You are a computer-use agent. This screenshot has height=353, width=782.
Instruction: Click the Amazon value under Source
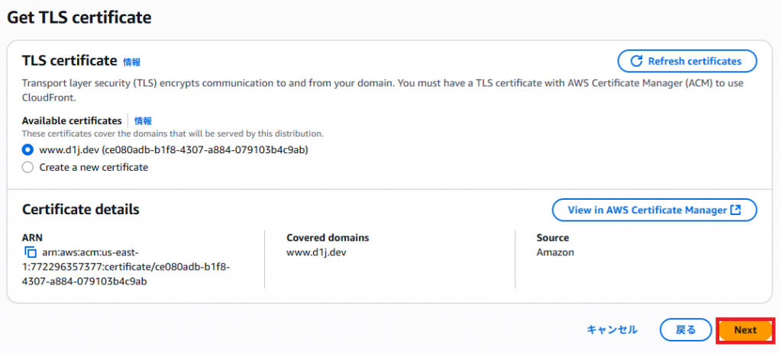pyautogui.click(x=555, y=252)
